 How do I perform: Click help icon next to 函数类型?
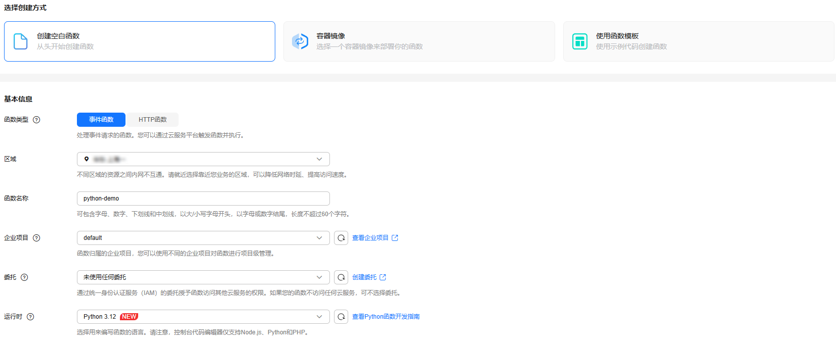click(36, 120)
